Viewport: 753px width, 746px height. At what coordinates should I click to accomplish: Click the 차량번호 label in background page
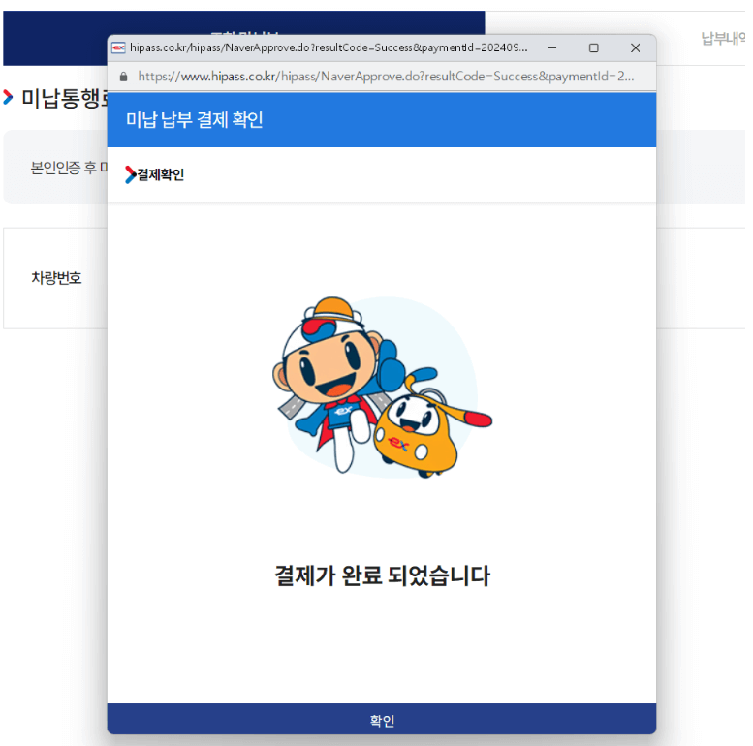coord(56,277)
